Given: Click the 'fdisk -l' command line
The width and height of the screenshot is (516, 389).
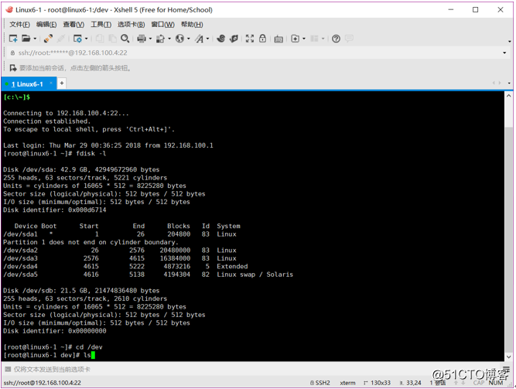Looking at the screenshot, I should point(55,153).
